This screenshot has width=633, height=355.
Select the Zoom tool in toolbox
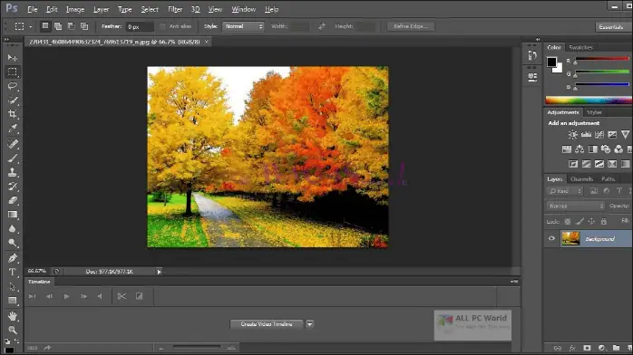(x=13, y=330)
